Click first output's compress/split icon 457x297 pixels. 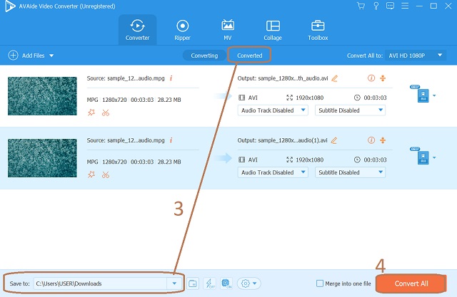[x=383, y=78]
